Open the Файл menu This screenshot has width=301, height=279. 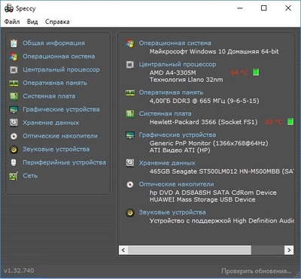click(12, 22)
